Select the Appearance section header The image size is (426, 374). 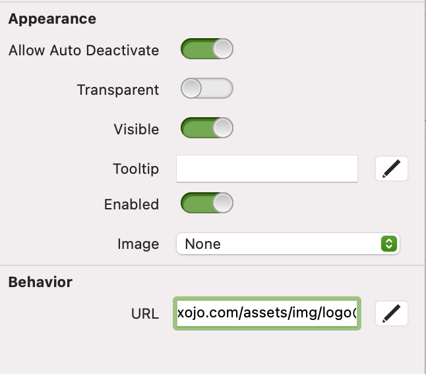point(52,19)
